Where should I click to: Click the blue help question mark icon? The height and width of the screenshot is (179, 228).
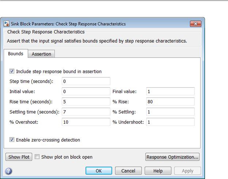click(8, 171)
